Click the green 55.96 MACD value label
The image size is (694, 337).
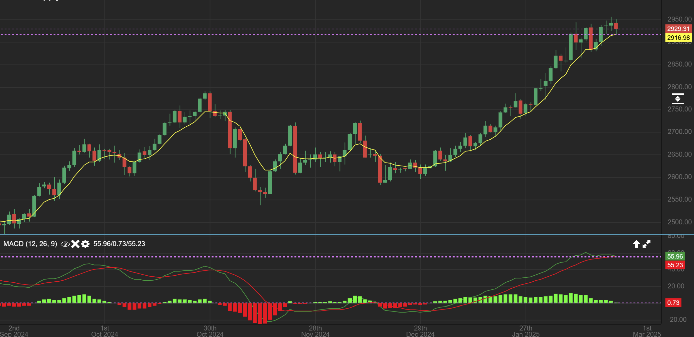675,256
